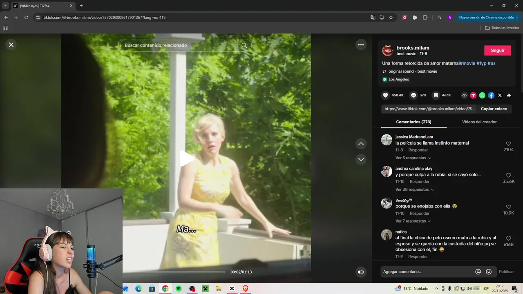Share video to WhatsApp

pos(482,95)
